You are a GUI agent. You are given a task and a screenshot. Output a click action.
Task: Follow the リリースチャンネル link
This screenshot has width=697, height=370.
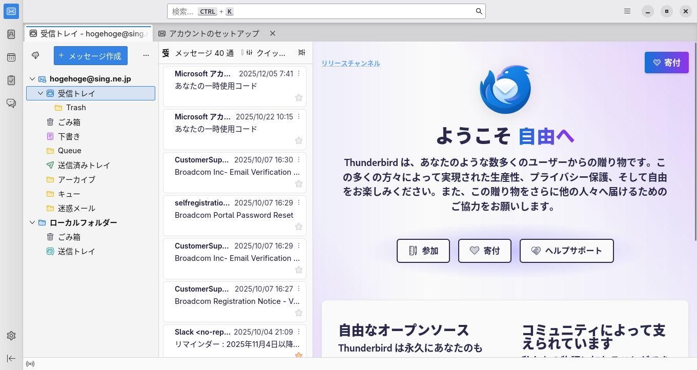[x=351, y=64]
